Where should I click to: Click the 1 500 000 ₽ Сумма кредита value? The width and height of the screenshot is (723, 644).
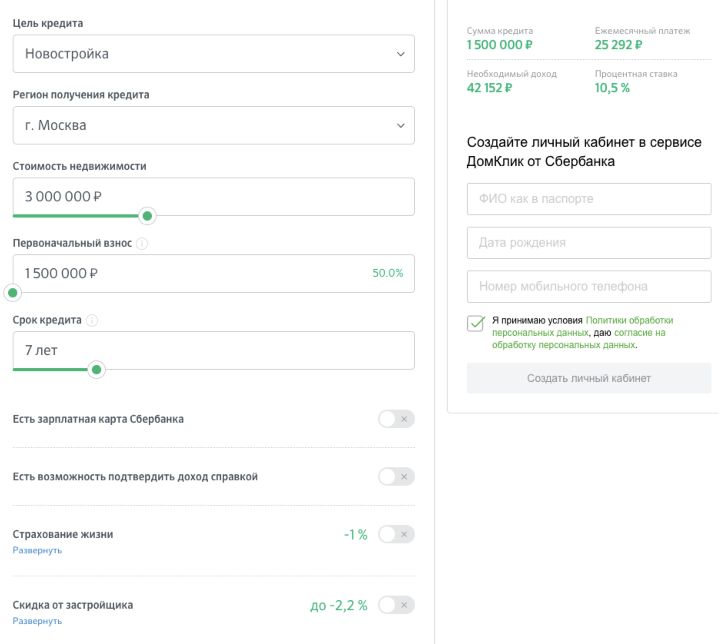pos(500,45)
